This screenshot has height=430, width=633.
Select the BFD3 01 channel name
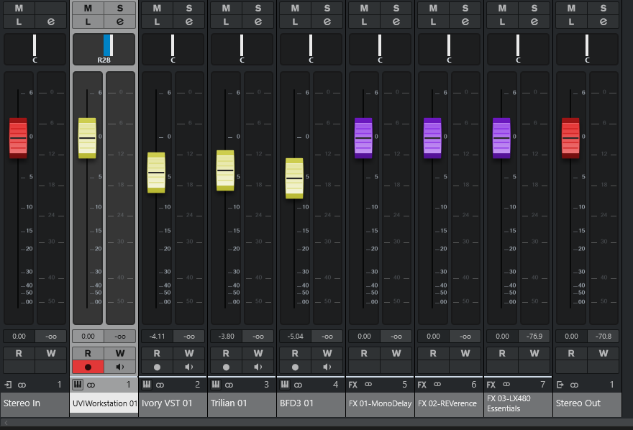(x=311, y=403)
